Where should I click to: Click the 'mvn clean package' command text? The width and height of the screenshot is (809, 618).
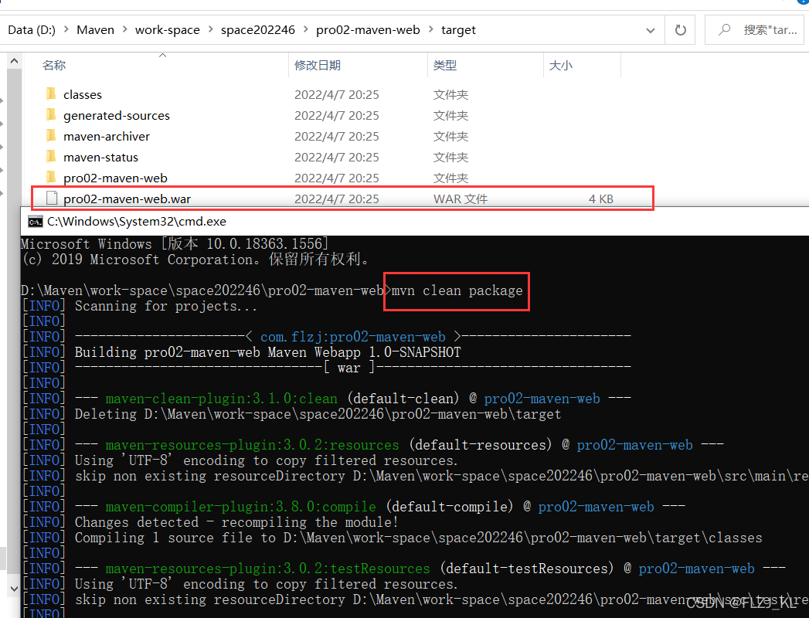(457, 290)
